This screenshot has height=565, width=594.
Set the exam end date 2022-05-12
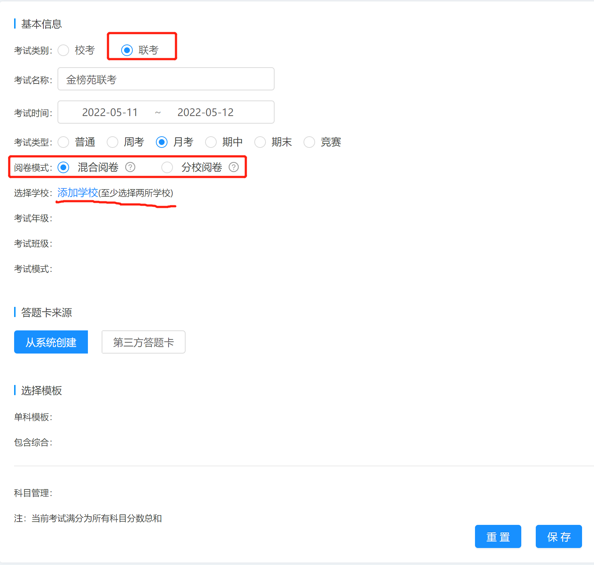[x=205, y=112]
